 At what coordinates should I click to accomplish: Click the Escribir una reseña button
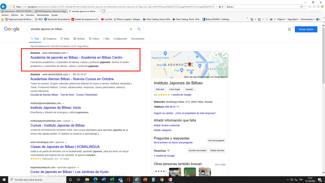(x=197, y=150)
